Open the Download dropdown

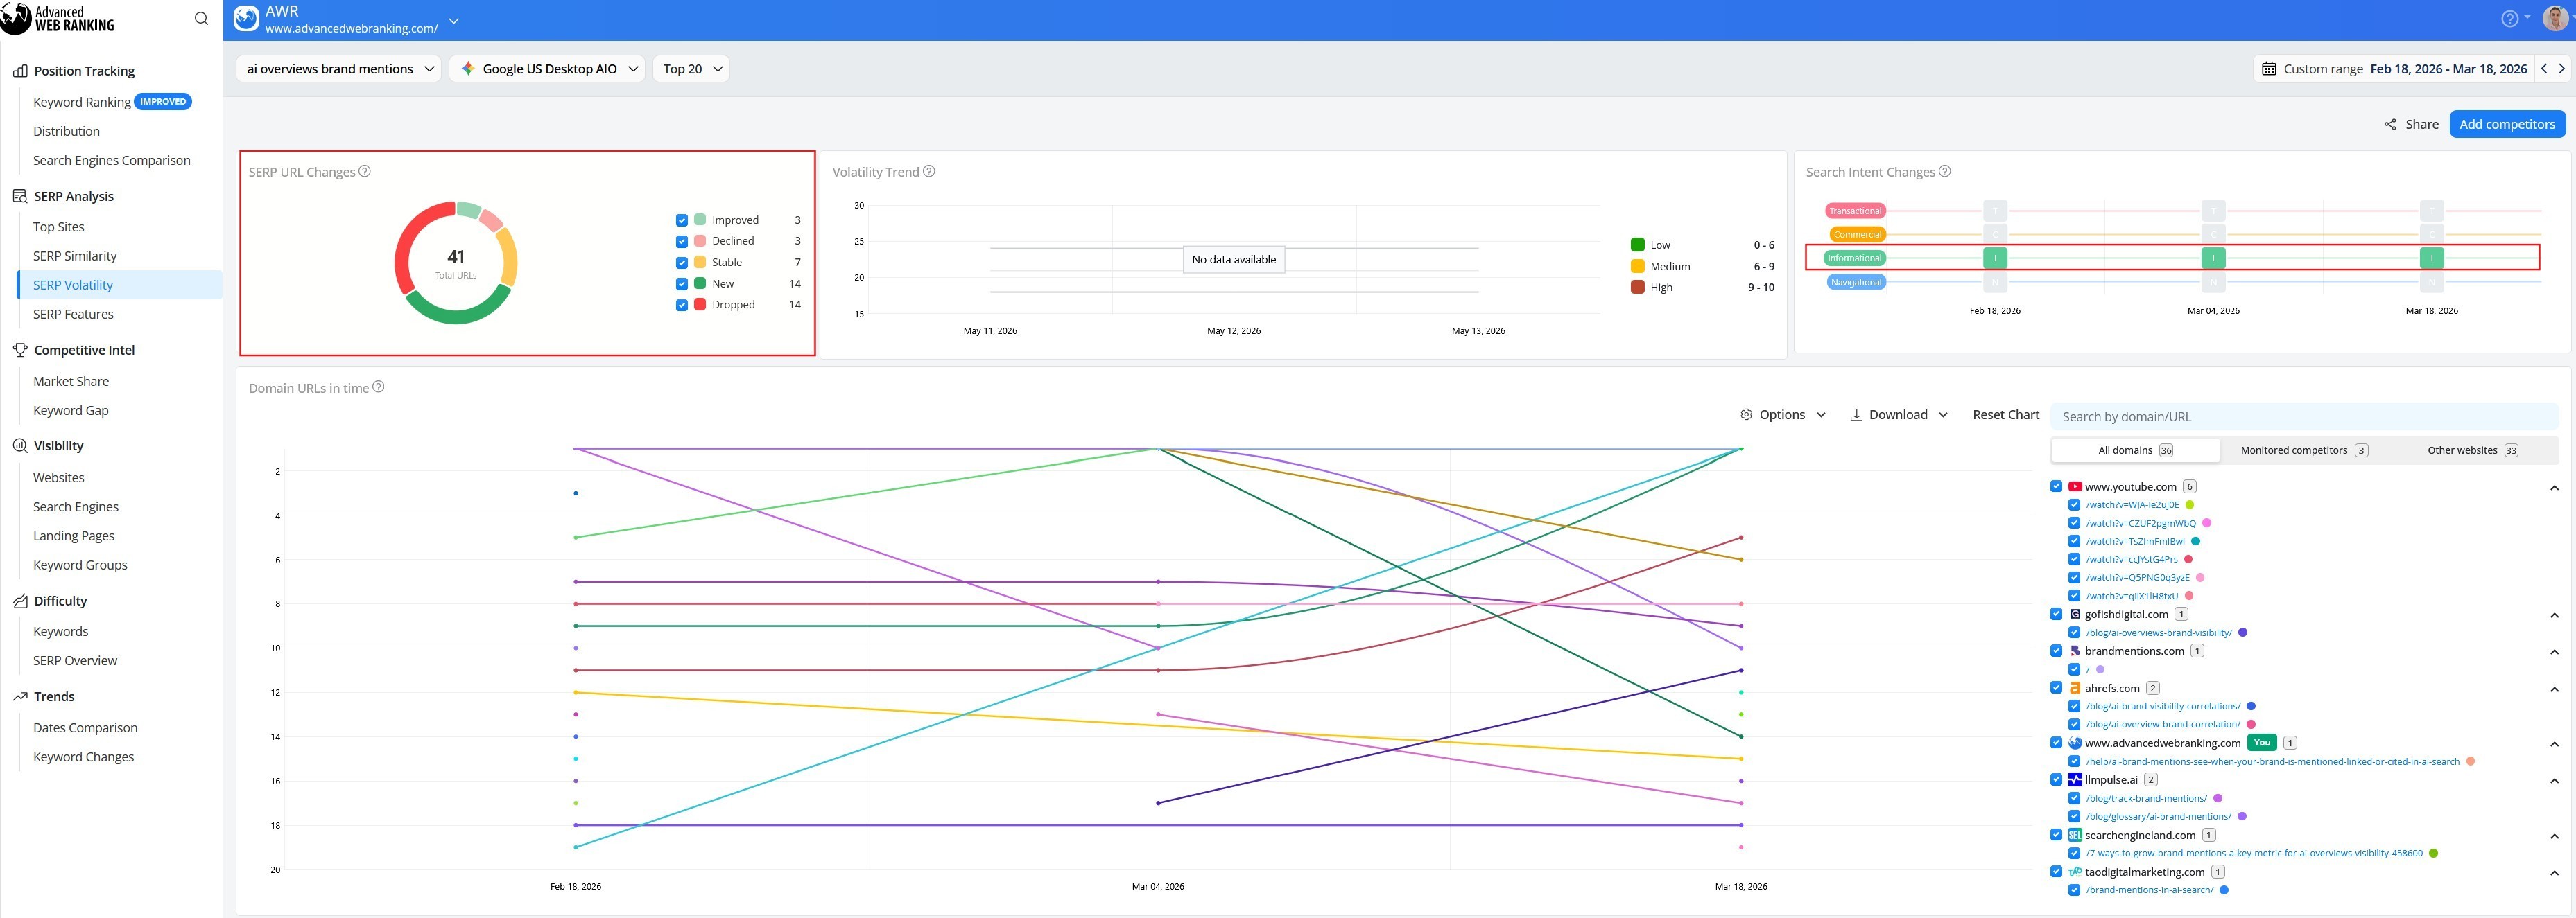[1898, 414]
